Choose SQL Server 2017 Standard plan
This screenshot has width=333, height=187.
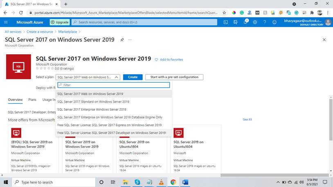(x=114, y=102)
